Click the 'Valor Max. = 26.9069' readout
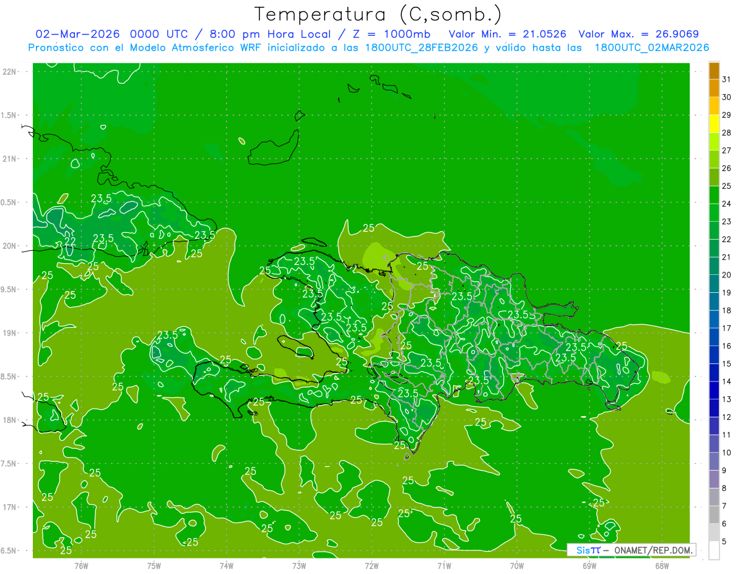Viewport: 743px width, 574px height. pos(639,34)
